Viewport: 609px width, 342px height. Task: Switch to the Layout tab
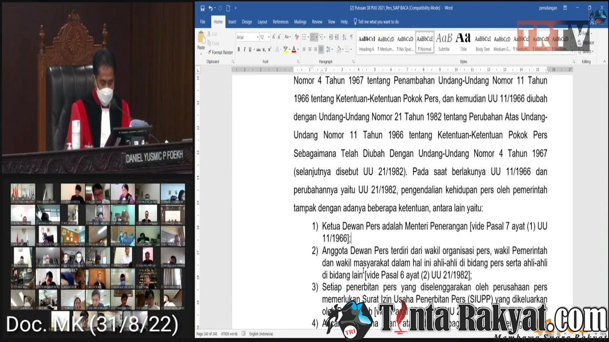263,22
